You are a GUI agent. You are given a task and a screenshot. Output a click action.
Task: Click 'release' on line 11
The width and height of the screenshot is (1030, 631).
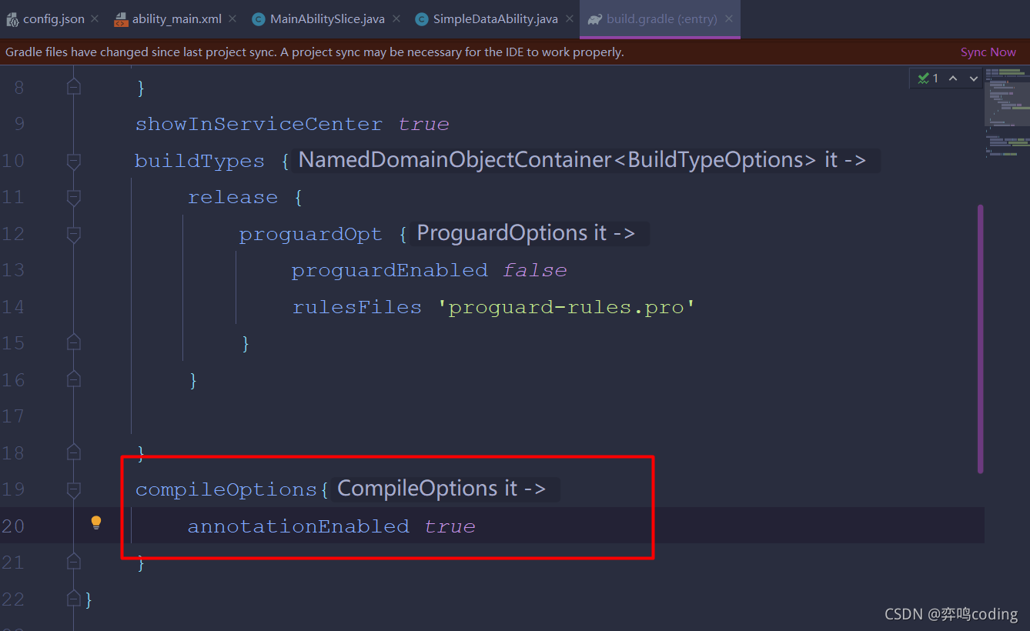coord(232,197)
